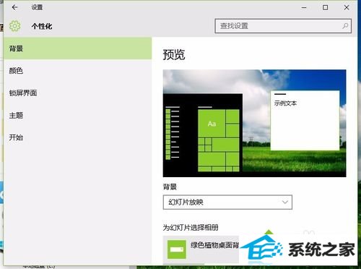The height and width of the screenshot is (269, 361).
Task: Click the 个性化 page title
Action: click(x=42, y=26)
